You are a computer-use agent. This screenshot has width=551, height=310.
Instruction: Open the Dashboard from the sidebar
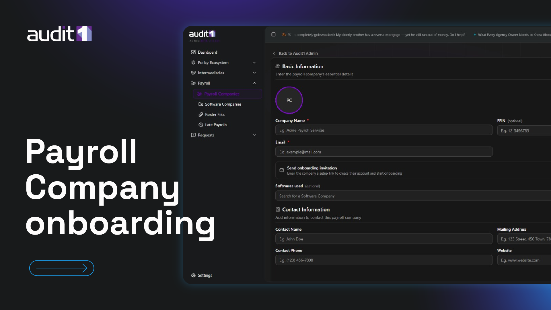[x=207, y=52]
